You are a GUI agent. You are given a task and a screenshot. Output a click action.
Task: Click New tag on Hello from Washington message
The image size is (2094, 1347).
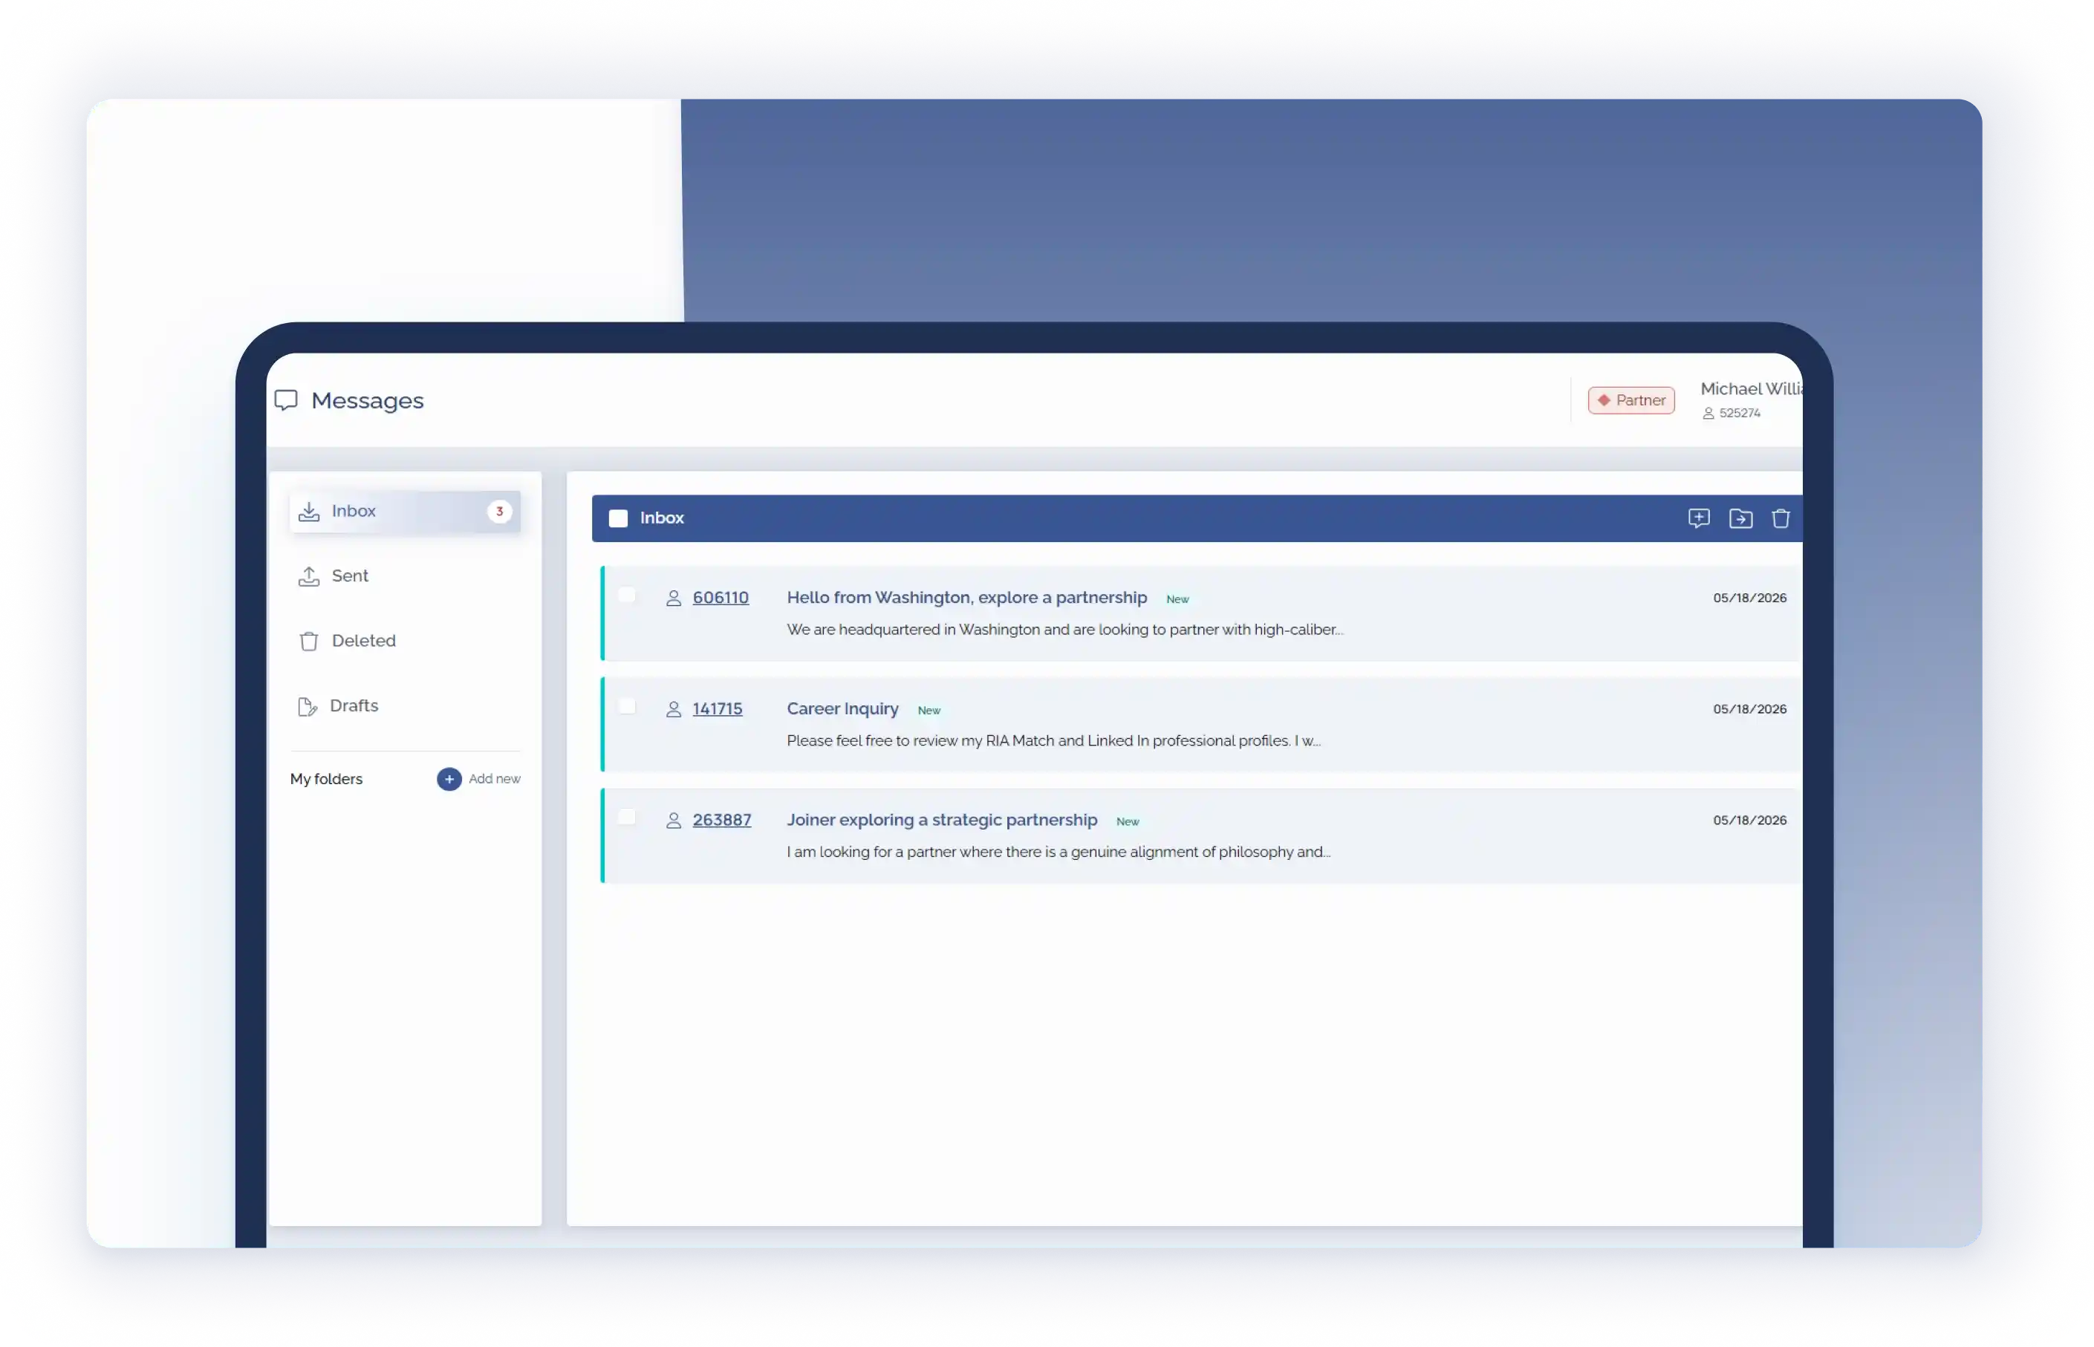click(x=1178, y=600)
